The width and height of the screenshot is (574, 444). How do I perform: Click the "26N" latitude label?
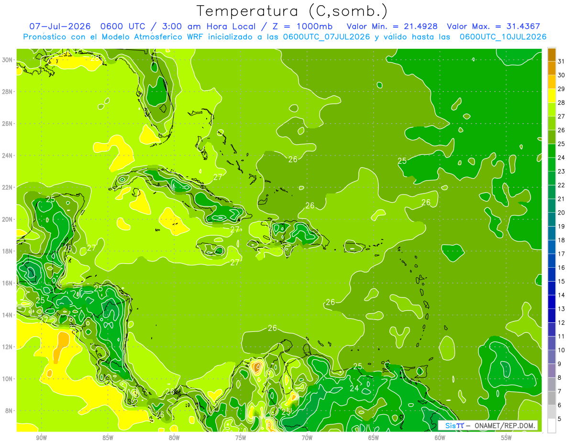[8, 124]
